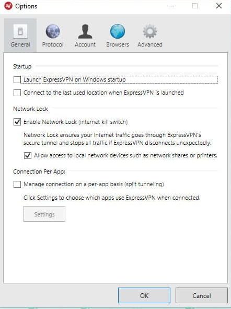Open the Advanced gear icon
Image resolution: width=231 pixels, height=309 pixels.
[x=150, y=31]
